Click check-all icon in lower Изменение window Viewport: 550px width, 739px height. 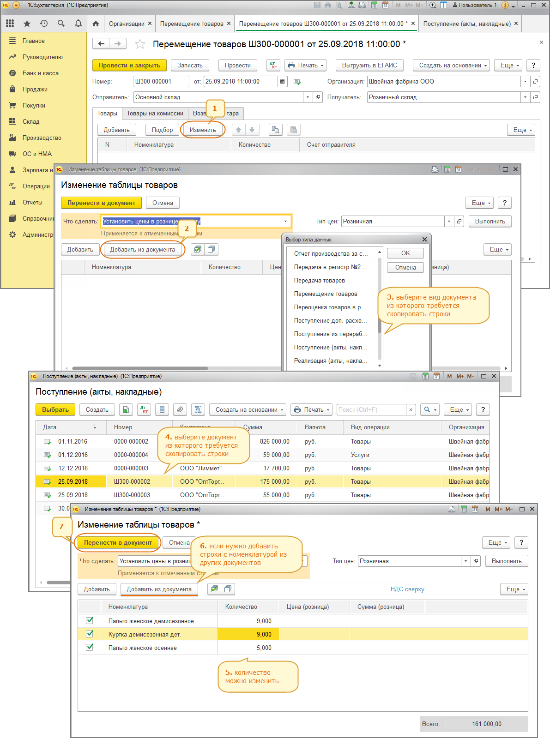[214, 589]
